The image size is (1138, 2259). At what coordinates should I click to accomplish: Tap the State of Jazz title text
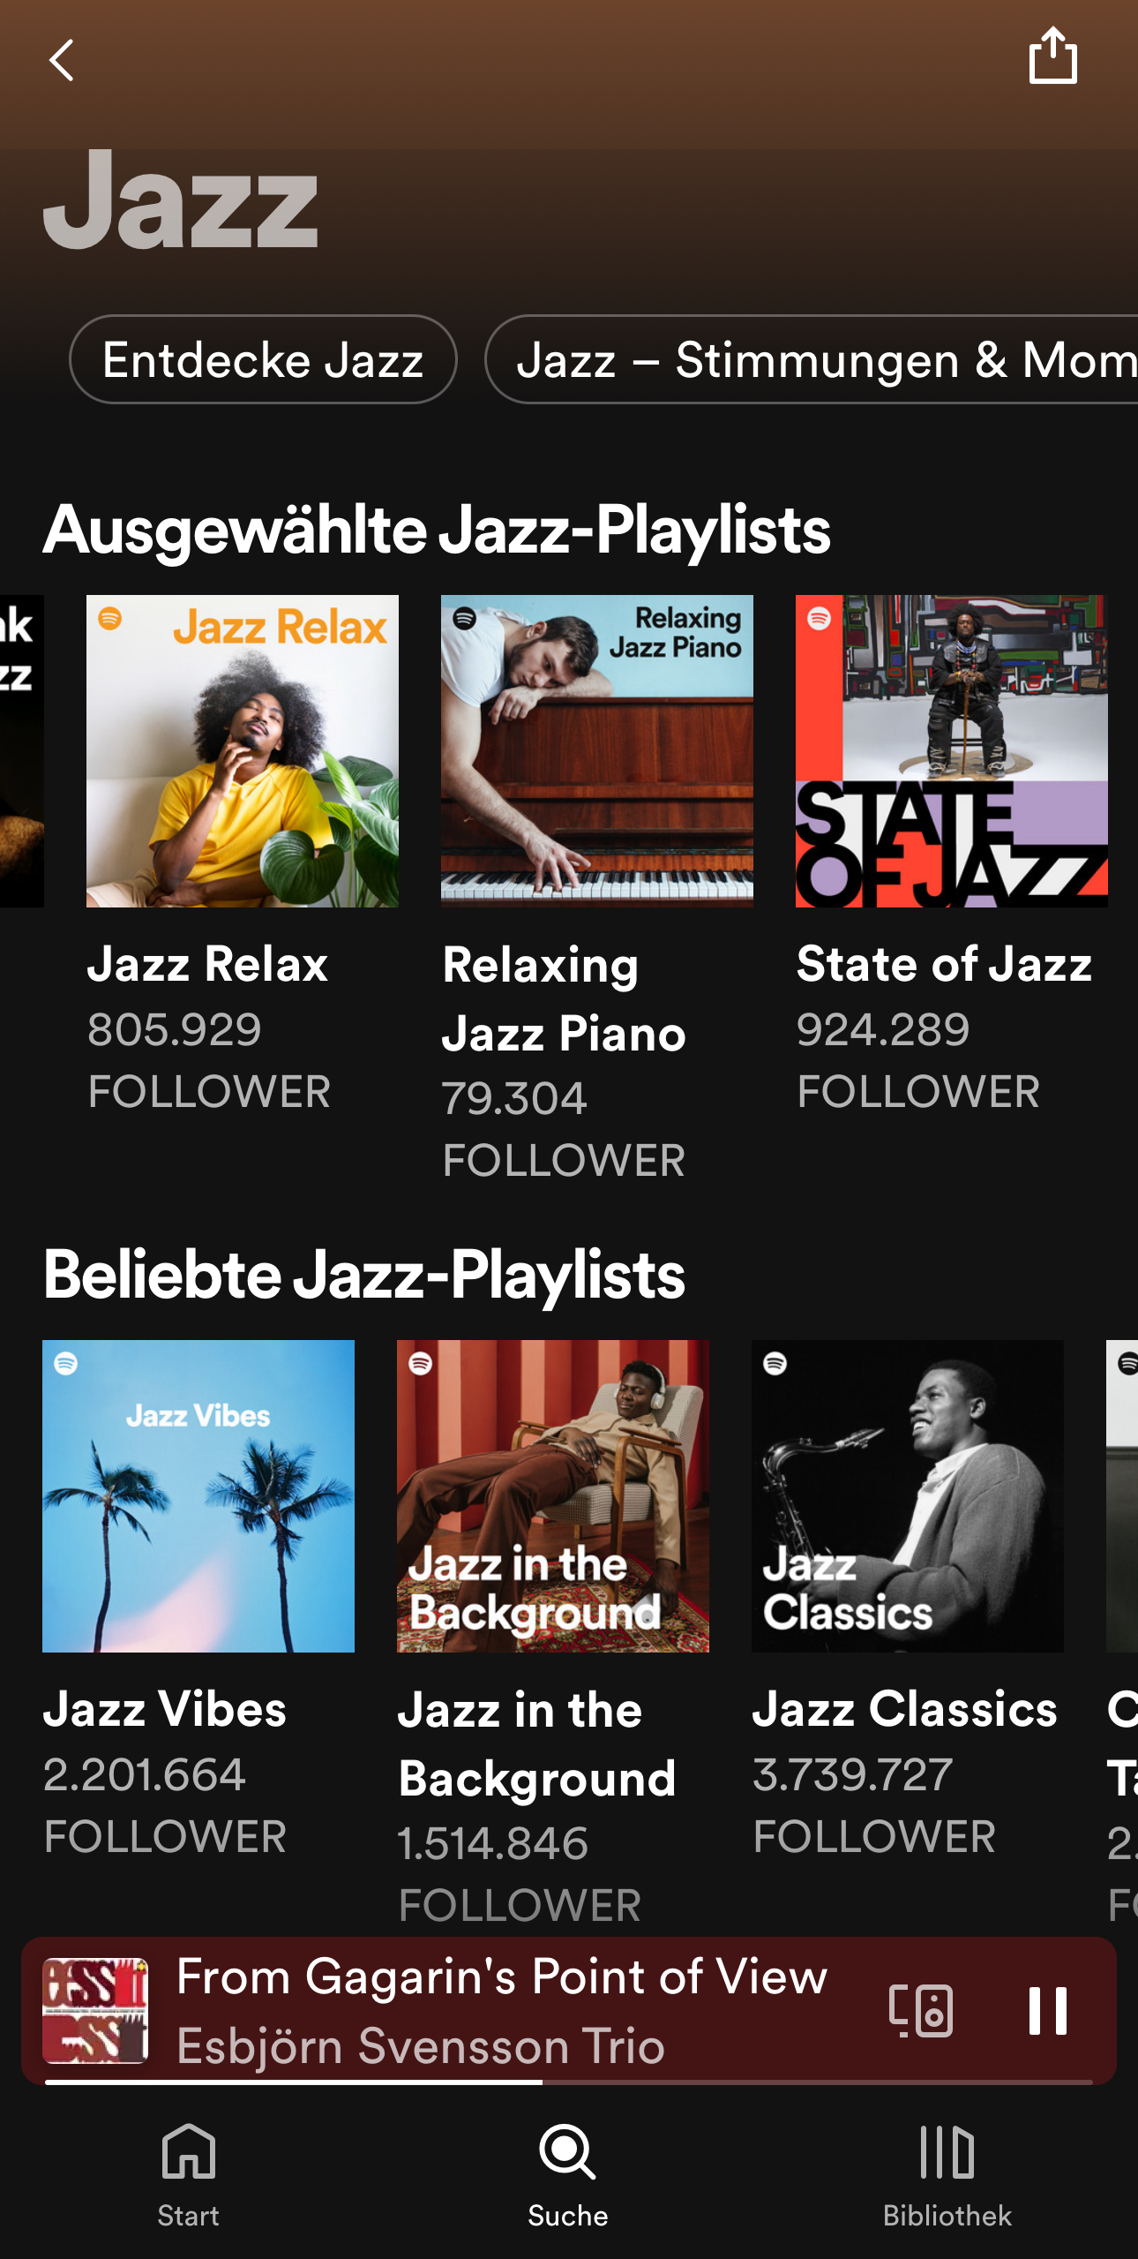coord(944,964)
